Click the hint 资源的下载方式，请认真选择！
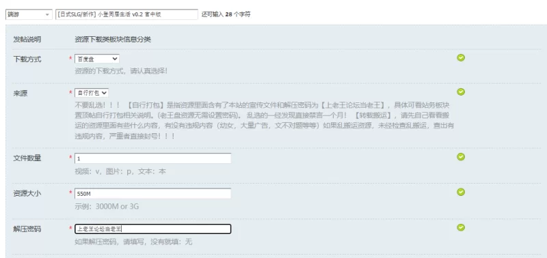This screenshot has width=547, height=258. (x=121, y=71)
